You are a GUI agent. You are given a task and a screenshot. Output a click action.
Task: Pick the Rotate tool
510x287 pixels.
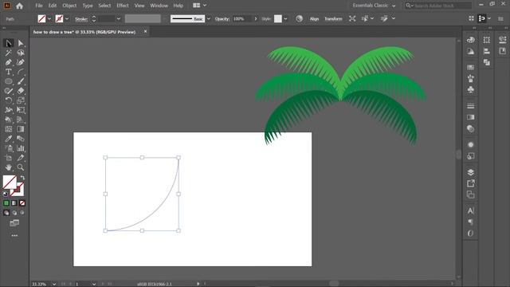9,100
